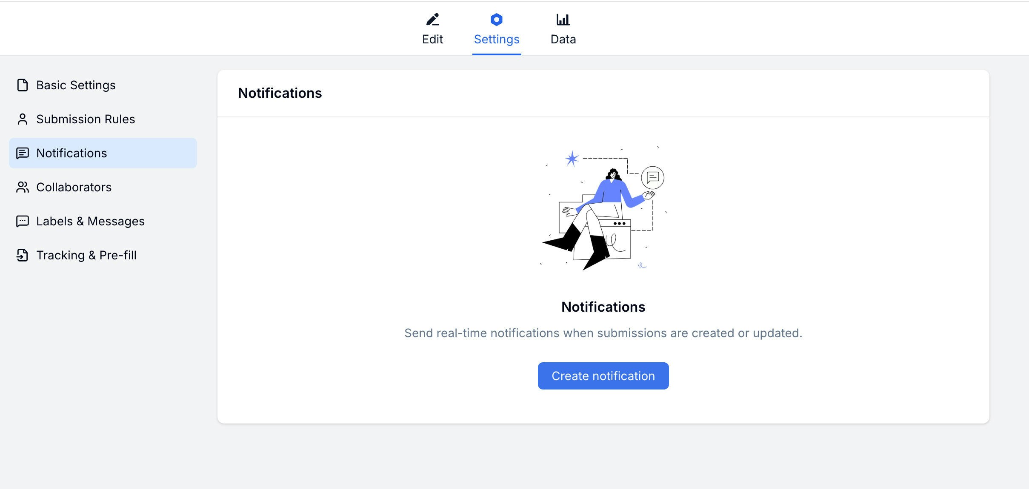This screenshot has width=1029, height=489.
Task: Click the pencil icon above Edit
Action: (432, 19)
